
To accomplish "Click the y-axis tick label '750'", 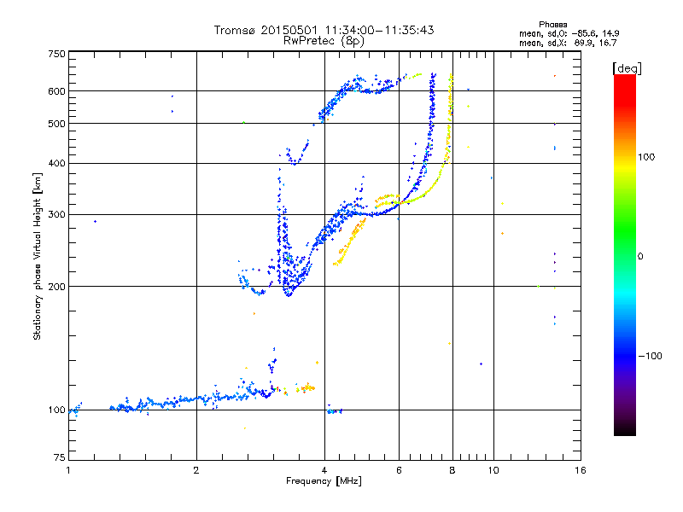I will [x=56, y=54].
